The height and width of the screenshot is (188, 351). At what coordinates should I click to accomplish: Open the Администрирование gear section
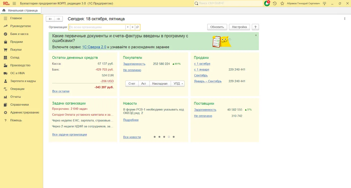click(x=25, y=112)
